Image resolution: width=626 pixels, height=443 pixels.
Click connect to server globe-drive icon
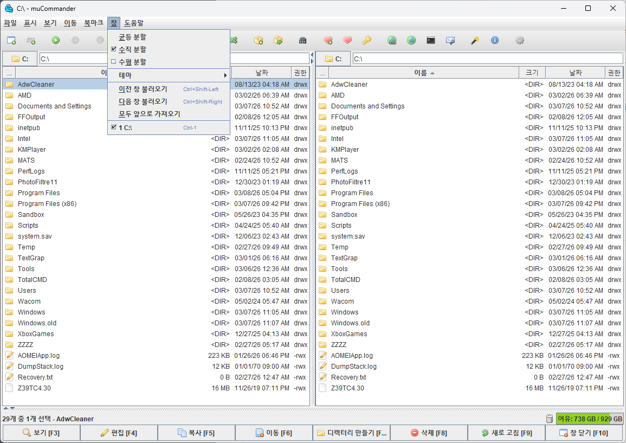pos(392,40)
